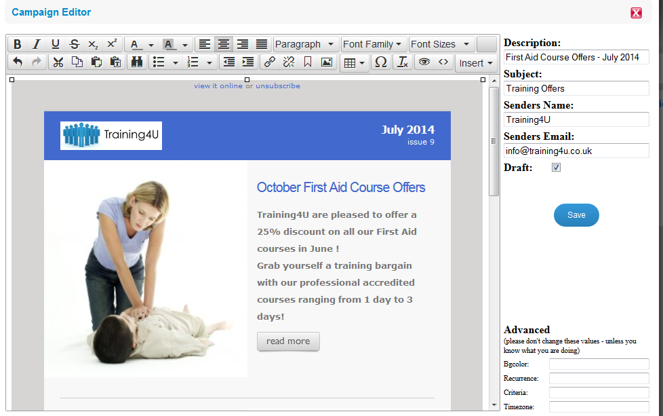The width and height of the screenshot is (663, 416).
Task: Increase indent of paragraph
Action: [x=248, y=62]
